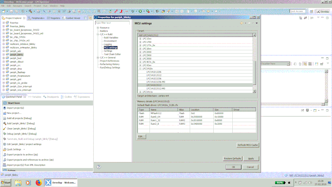Expand the LPC18xx target family

pos(140,49)
